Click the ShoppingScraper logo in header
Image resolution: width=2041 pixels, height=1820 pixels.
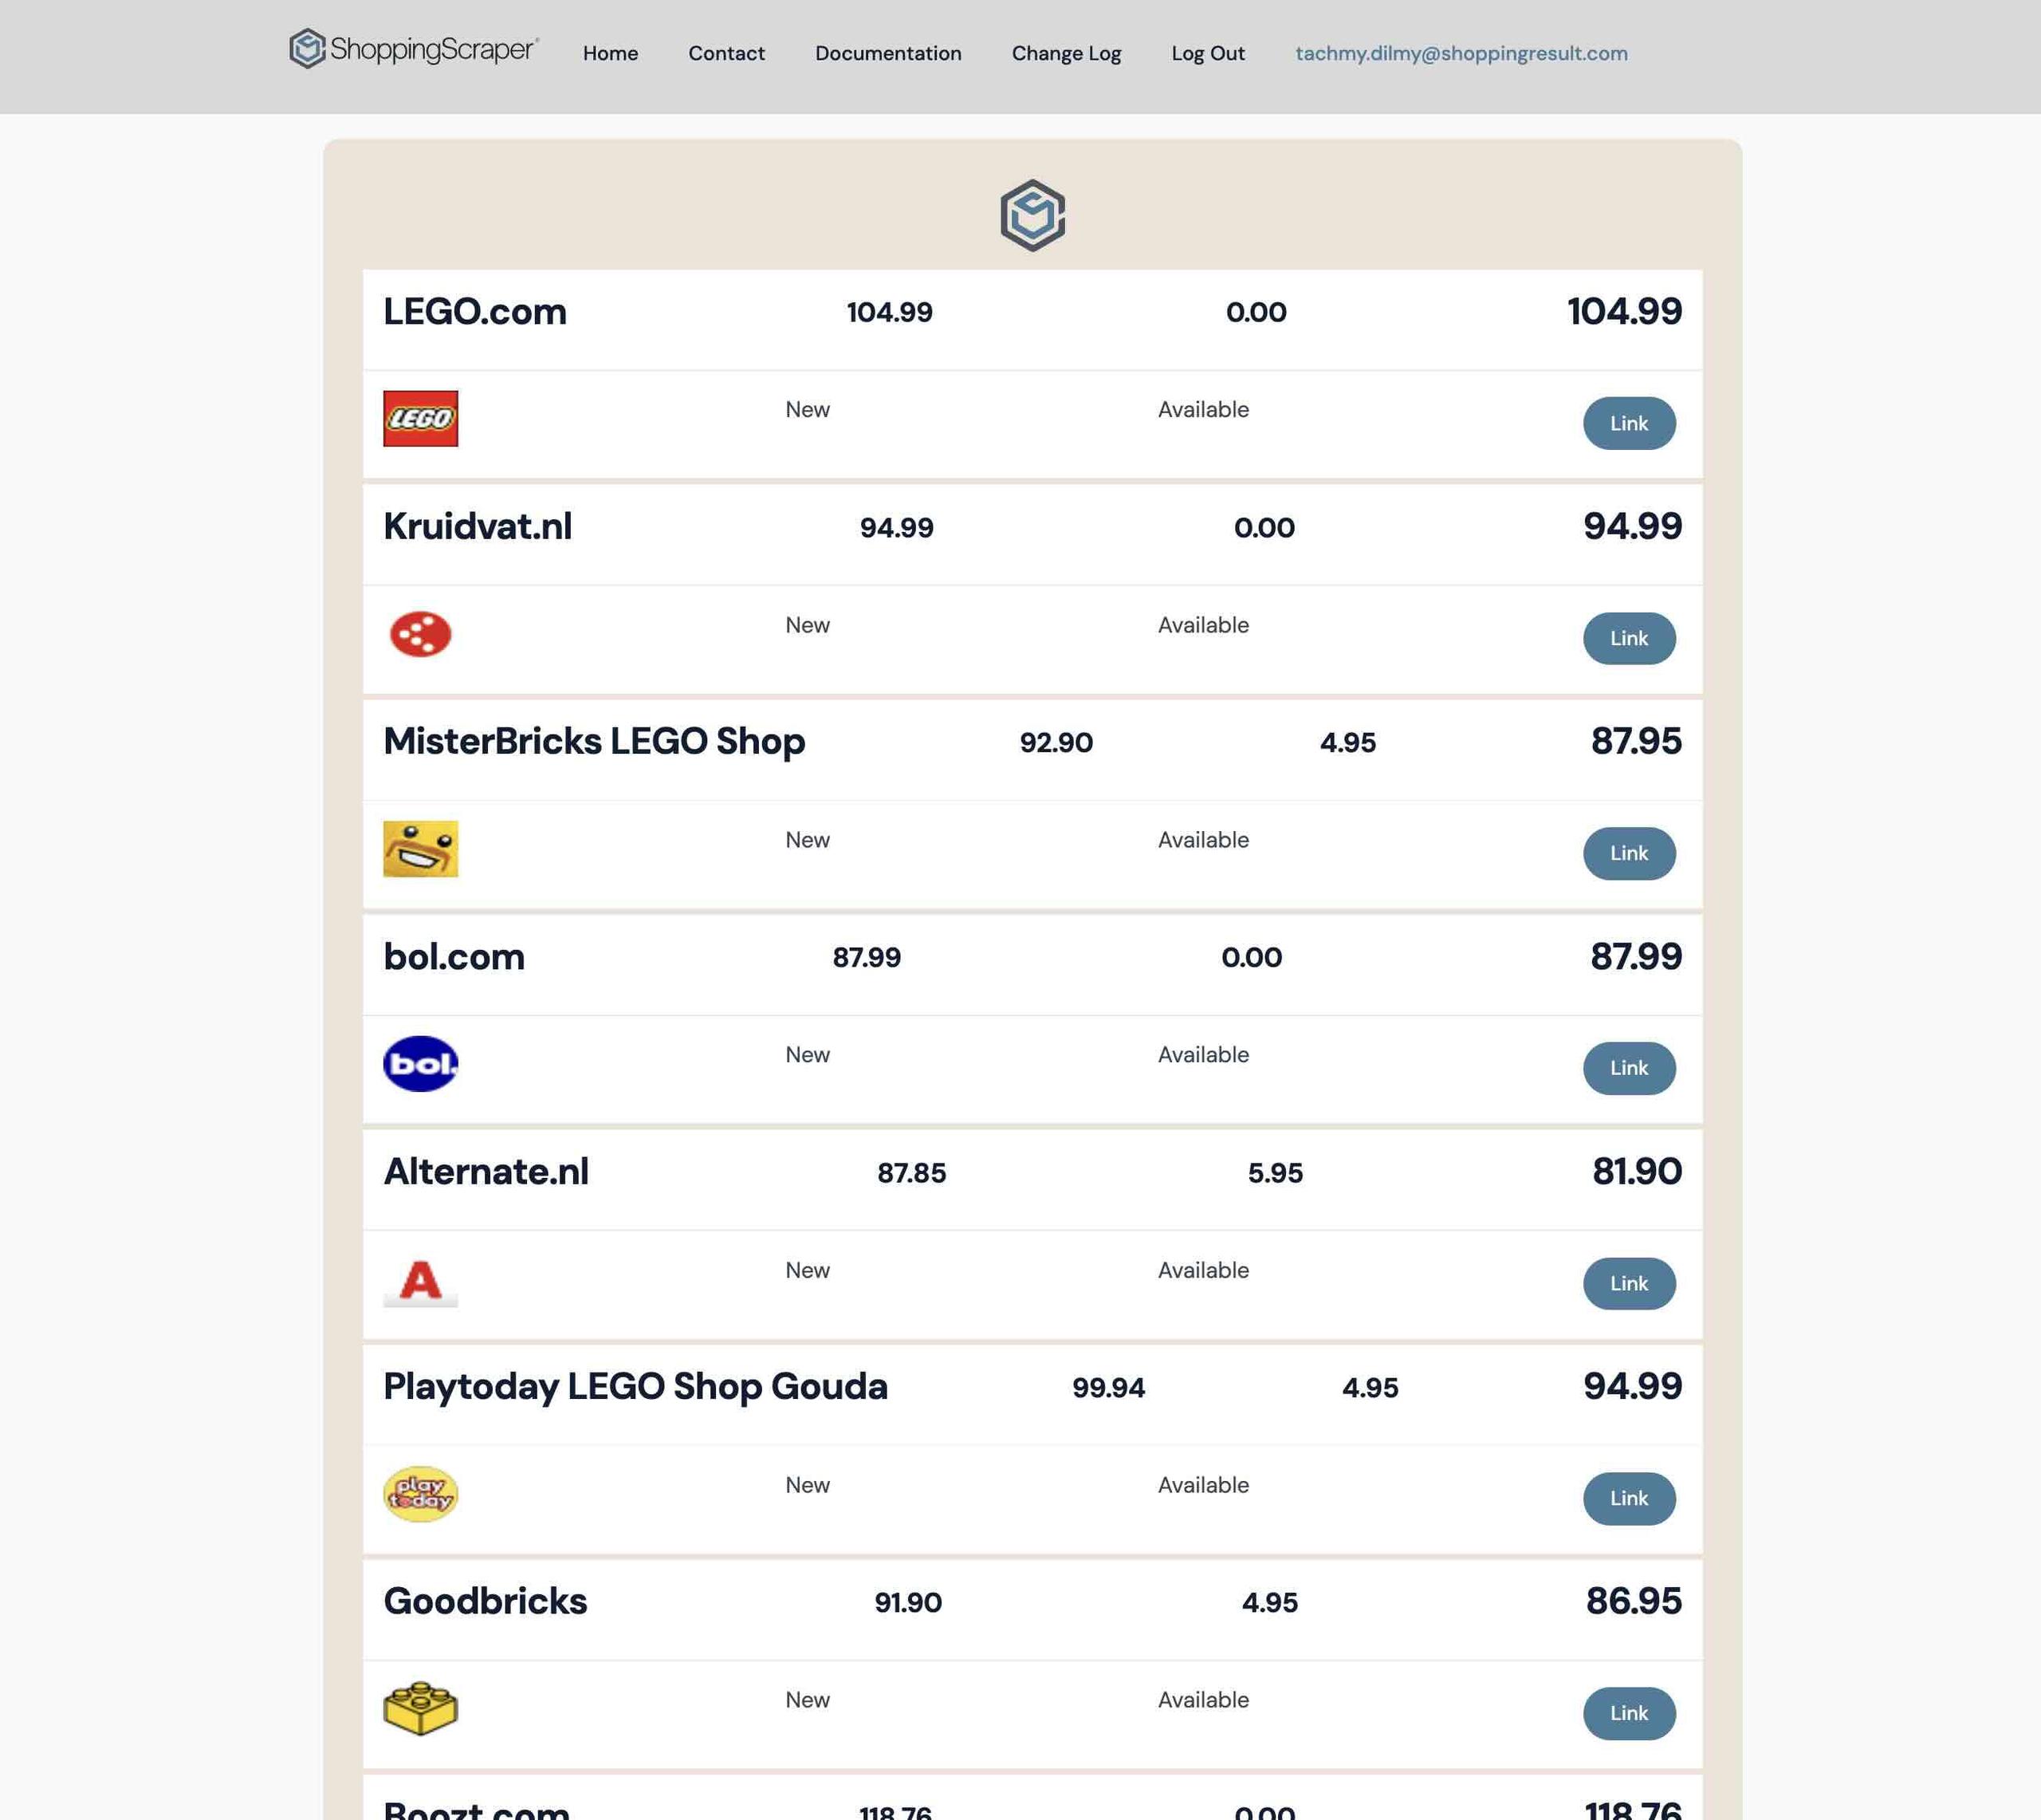(x=414, y=49)
